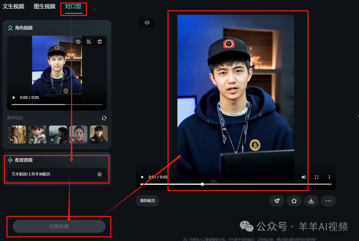Open audio settings sliders icon

pos(99,174)
